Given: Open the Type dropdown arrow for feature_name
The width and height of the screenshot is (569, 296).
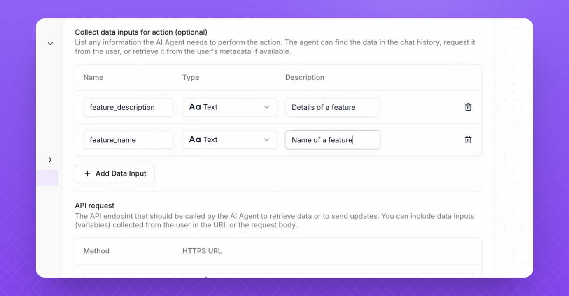Looking at the screenshot, I should 266,140.
